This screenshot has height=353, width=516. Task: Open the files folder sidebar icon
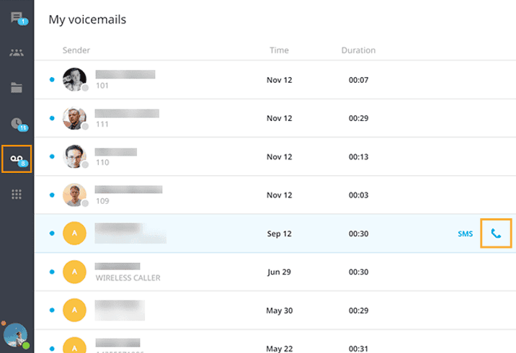click(x=17, y=88)
